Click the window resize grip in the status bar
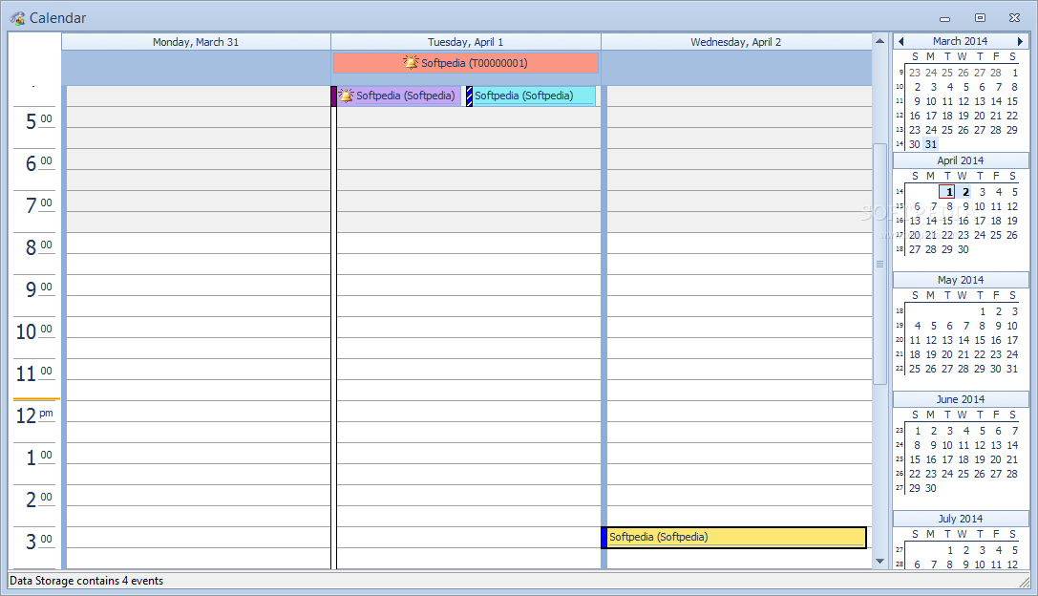Screen dimensions: 1038x596 [x=1024, y=582]
